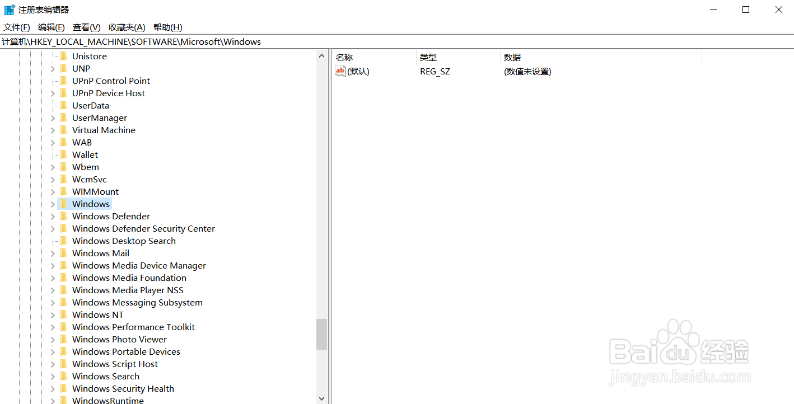
Task: Select the Windows Desktop Search key
Action: click(124, 241)
